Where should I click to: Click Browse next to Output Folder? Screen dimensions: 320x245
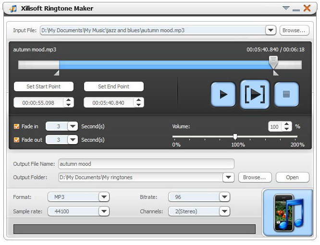[255, 177]
